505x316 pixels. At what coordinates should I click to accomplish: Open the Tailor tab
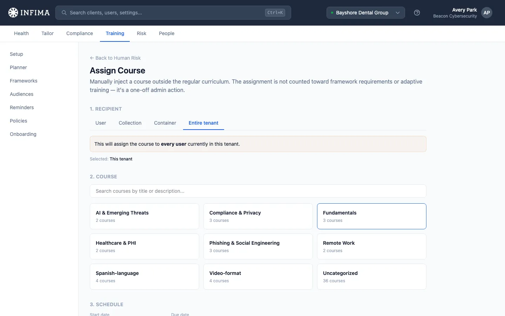tap(48, 33)
